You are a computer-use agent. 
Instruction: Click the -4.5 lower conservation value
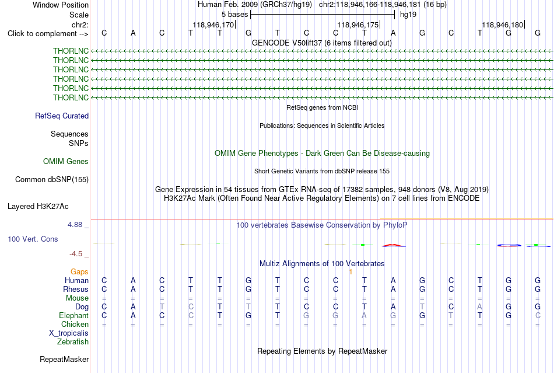click(76, 254)
